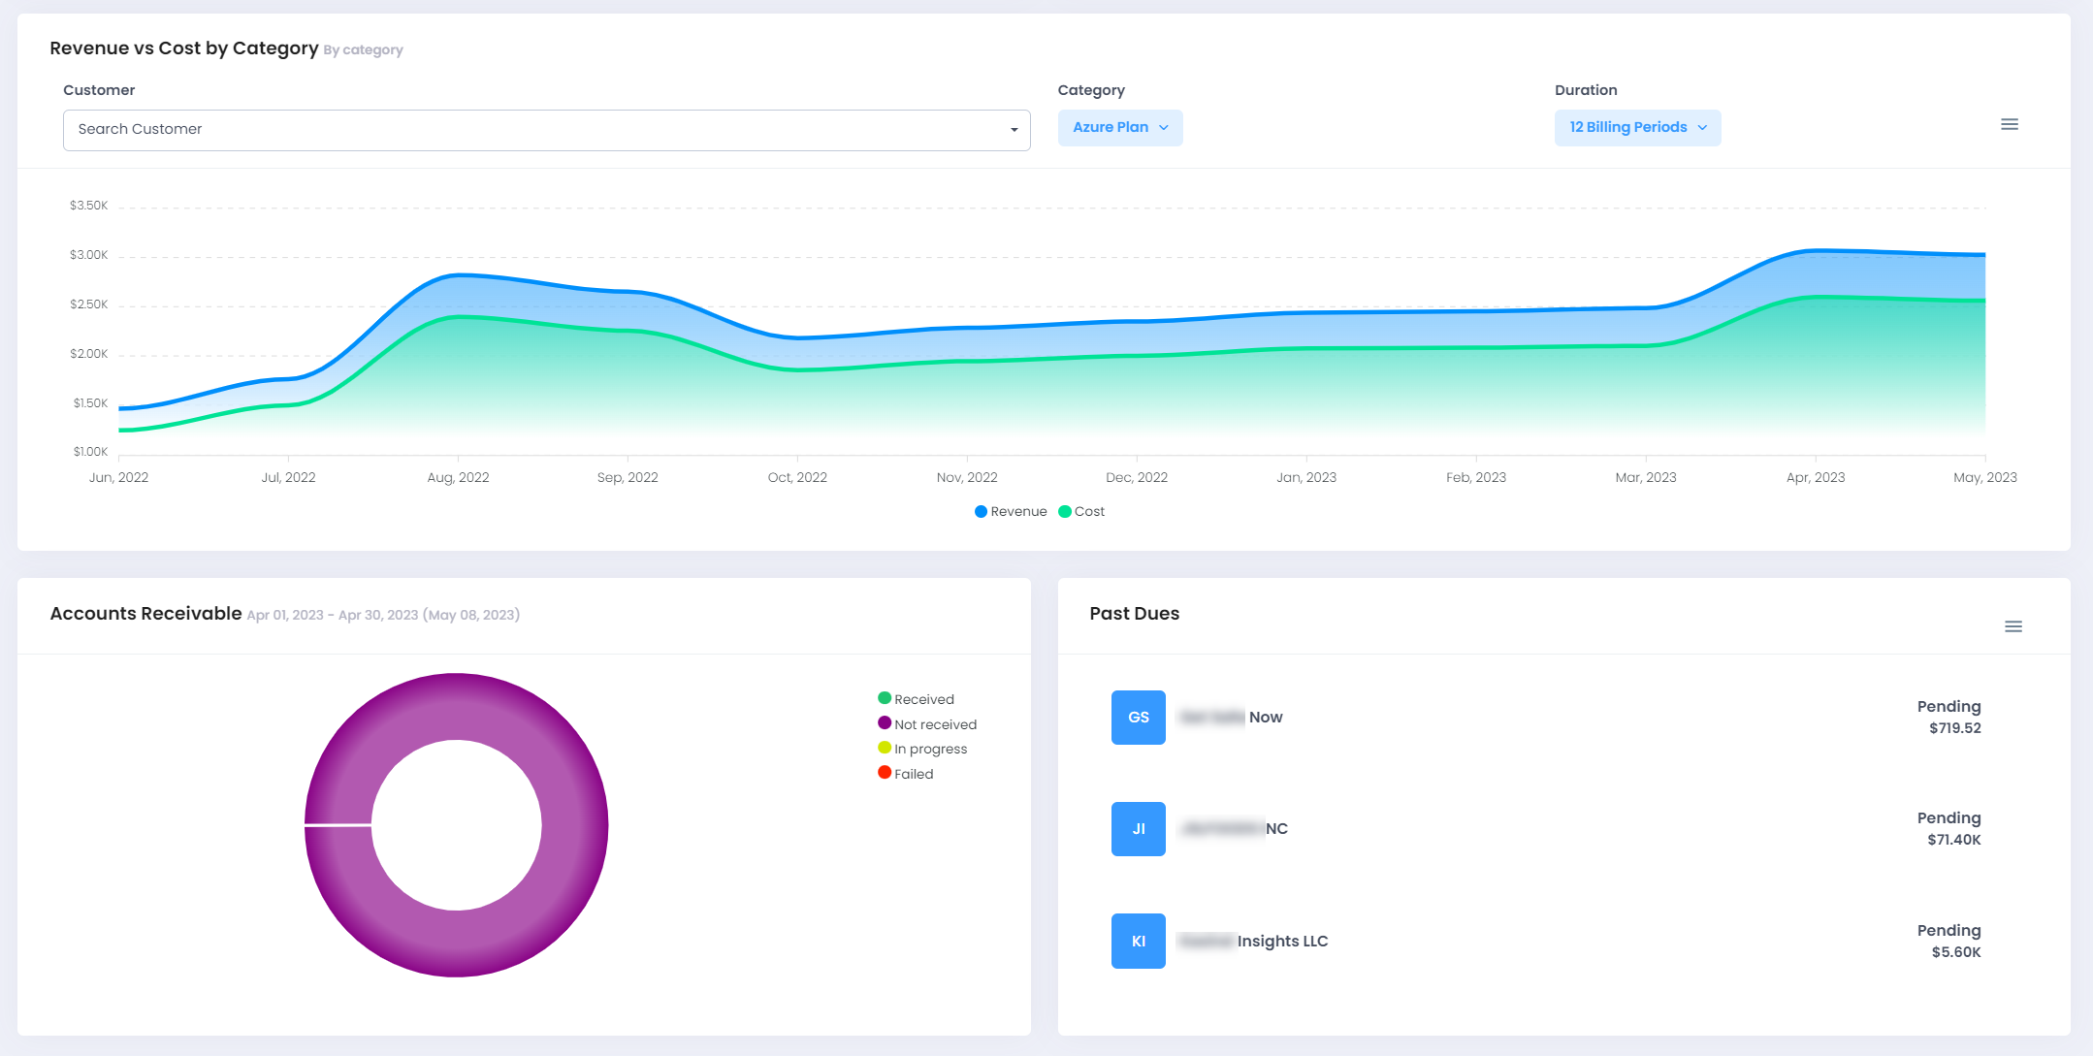Viewport: 2093px width, 1056px height.
Task: Toggle the Failed legend item
Action: coord(906,774)
